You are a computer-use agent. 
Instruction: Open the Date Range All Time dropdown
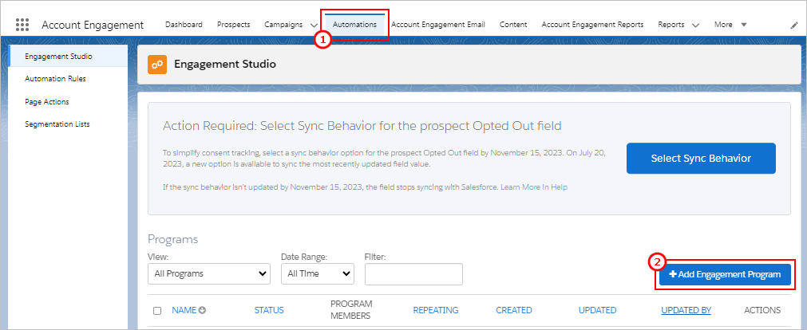coord(318,274)
